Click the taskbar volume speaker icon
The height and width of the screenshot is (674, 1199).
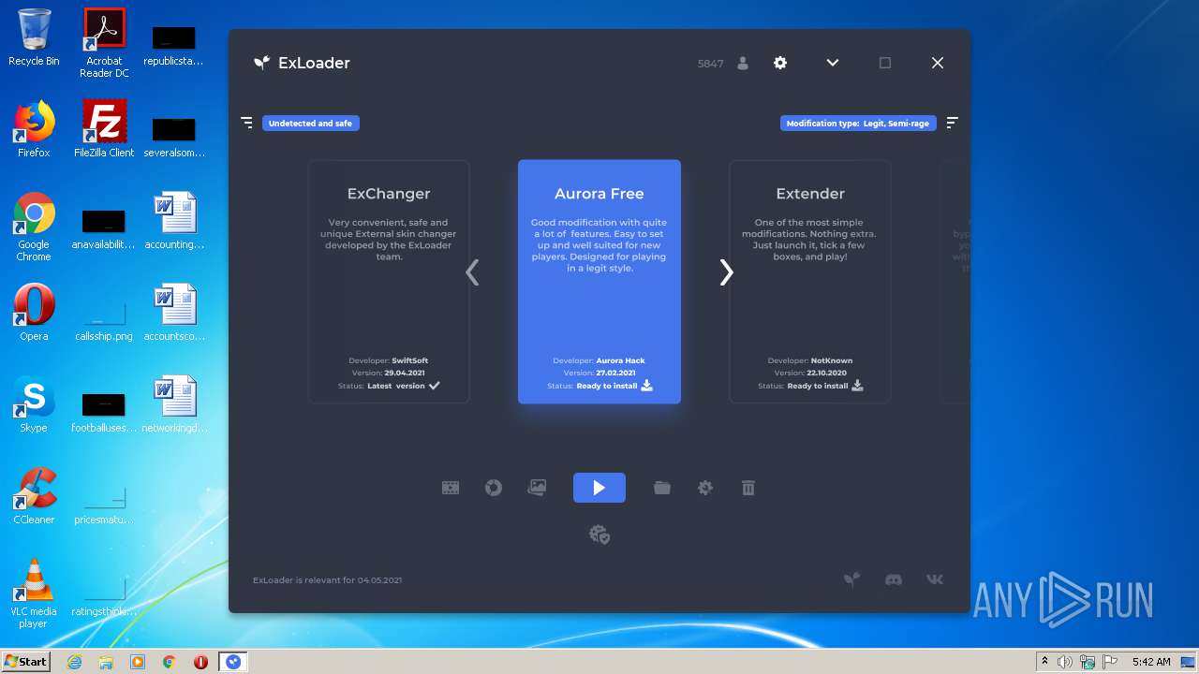(x=1065, y=662)
